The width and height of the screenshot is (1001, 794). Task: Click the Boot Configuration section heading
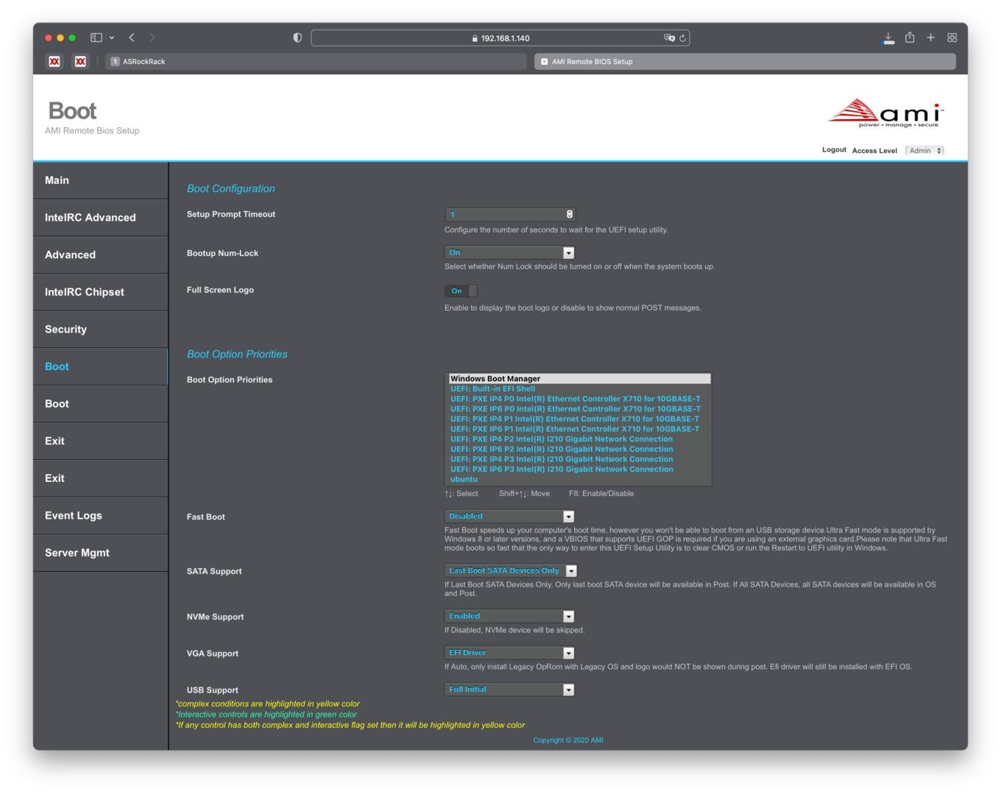231,188
